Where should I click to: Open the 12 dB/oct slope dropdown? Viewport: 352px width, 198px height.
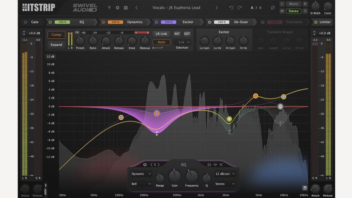tap(225, 174)
